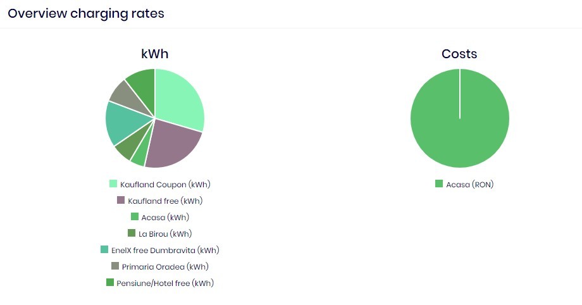Click the Pensiune/Hotel free legend swatch
This screenshot has width=582, height=305.
click(110, 283)
